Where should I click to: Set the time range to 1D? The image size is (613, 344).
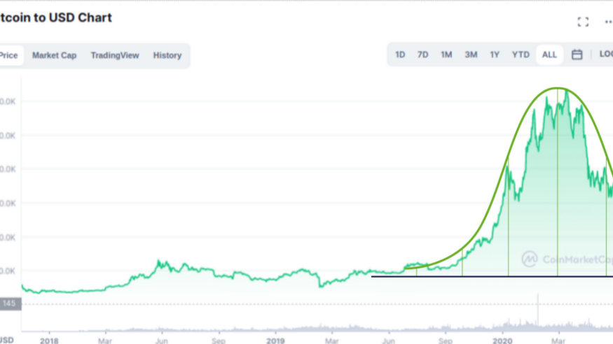click(x=400, y=55)
